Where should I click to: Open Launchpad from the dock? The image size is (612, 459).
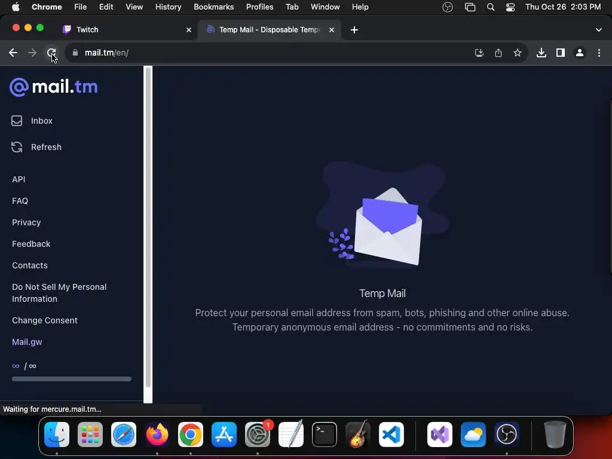point(90,434)
